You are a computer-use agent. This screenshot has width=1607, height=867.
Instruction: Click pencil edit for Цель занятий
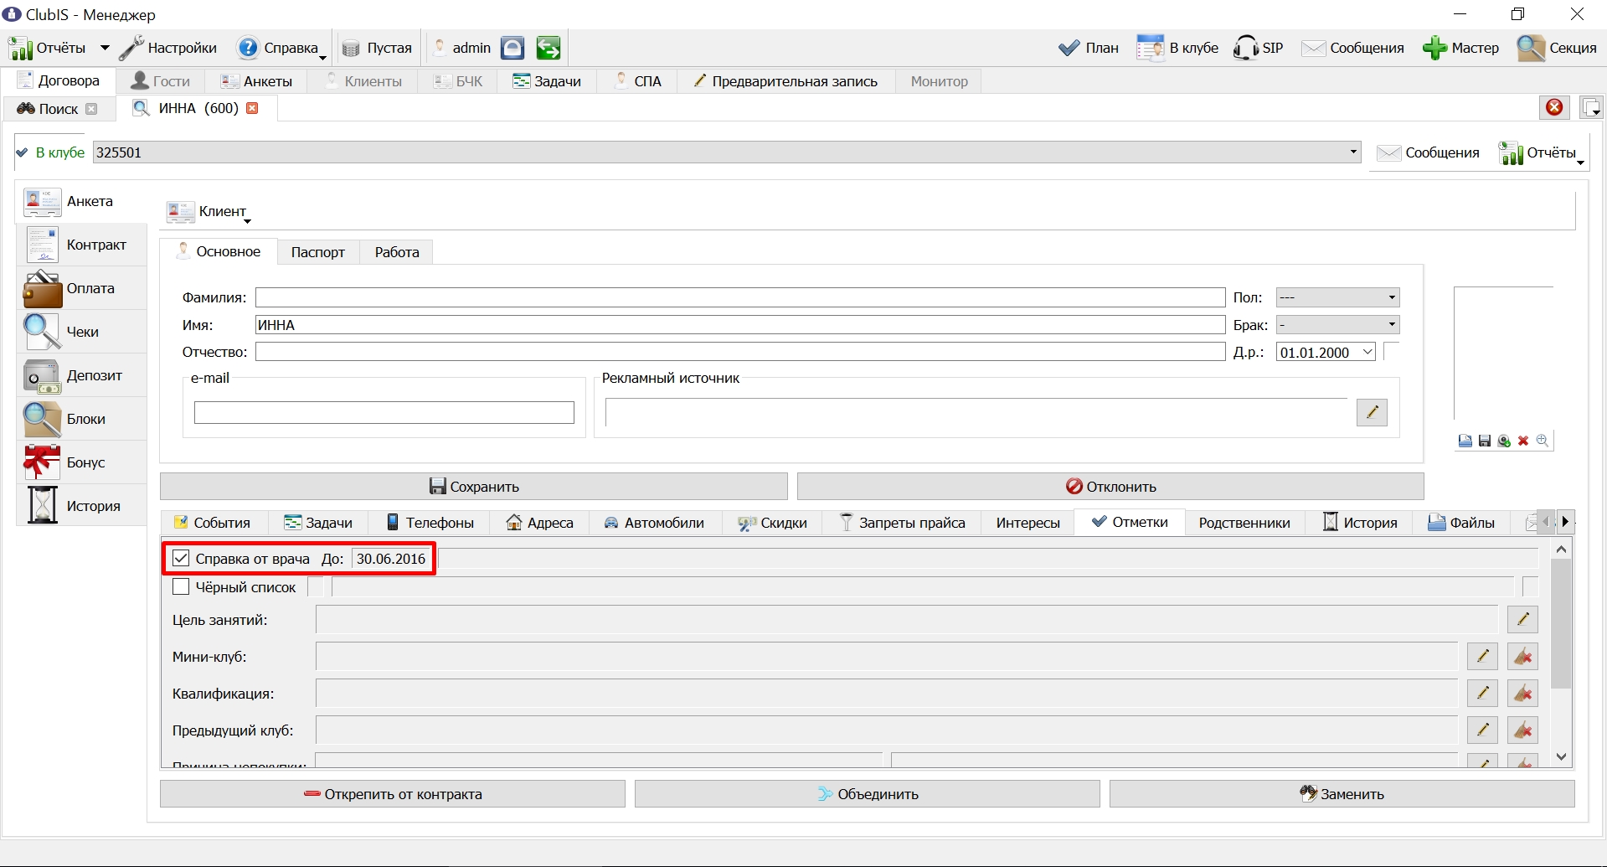tap(1522, 620)
